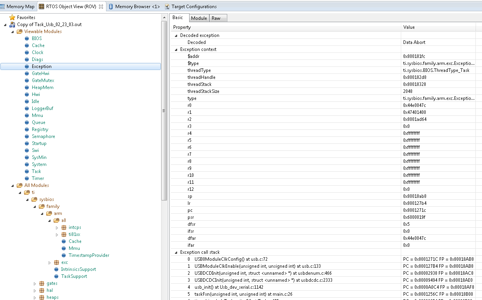
Task: Select the taskFxn at main.c:26 entry
Action: pyautogui.click(x=324, y=294)
